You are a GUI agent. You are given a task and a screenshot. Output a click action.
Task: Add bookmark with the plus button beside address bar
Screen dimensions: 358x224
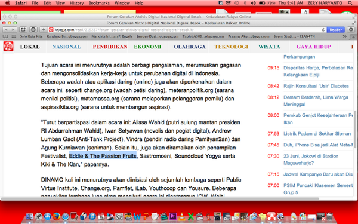(x=44, y=30)
